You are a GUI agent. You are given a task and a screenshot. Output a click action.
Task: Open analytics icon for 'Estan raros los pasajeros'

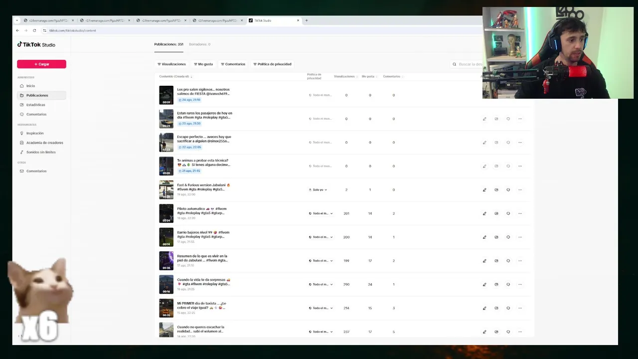(x=496, y=119)
